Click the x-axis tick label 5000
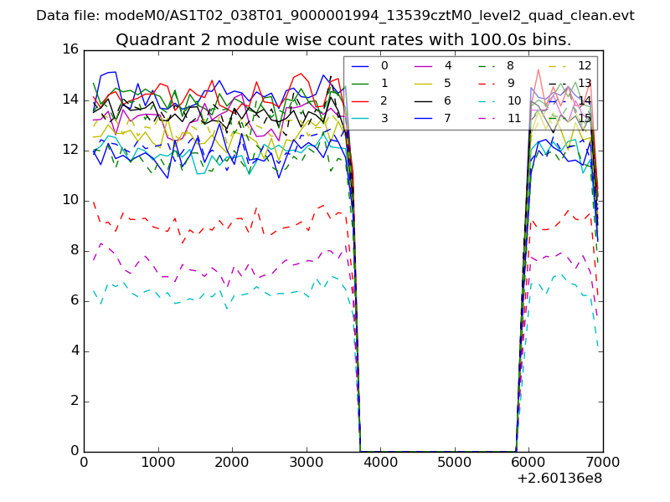670x502 pixels. [455, 462]
